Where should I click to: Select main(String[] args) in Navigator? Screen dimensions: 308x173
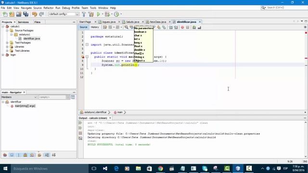[x=25, y=106]
